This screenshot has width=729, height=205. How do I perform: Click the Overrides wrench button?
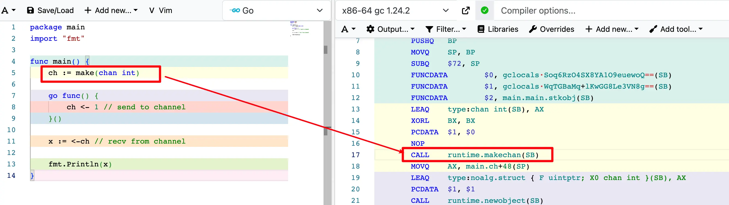[x=551, y=29]
